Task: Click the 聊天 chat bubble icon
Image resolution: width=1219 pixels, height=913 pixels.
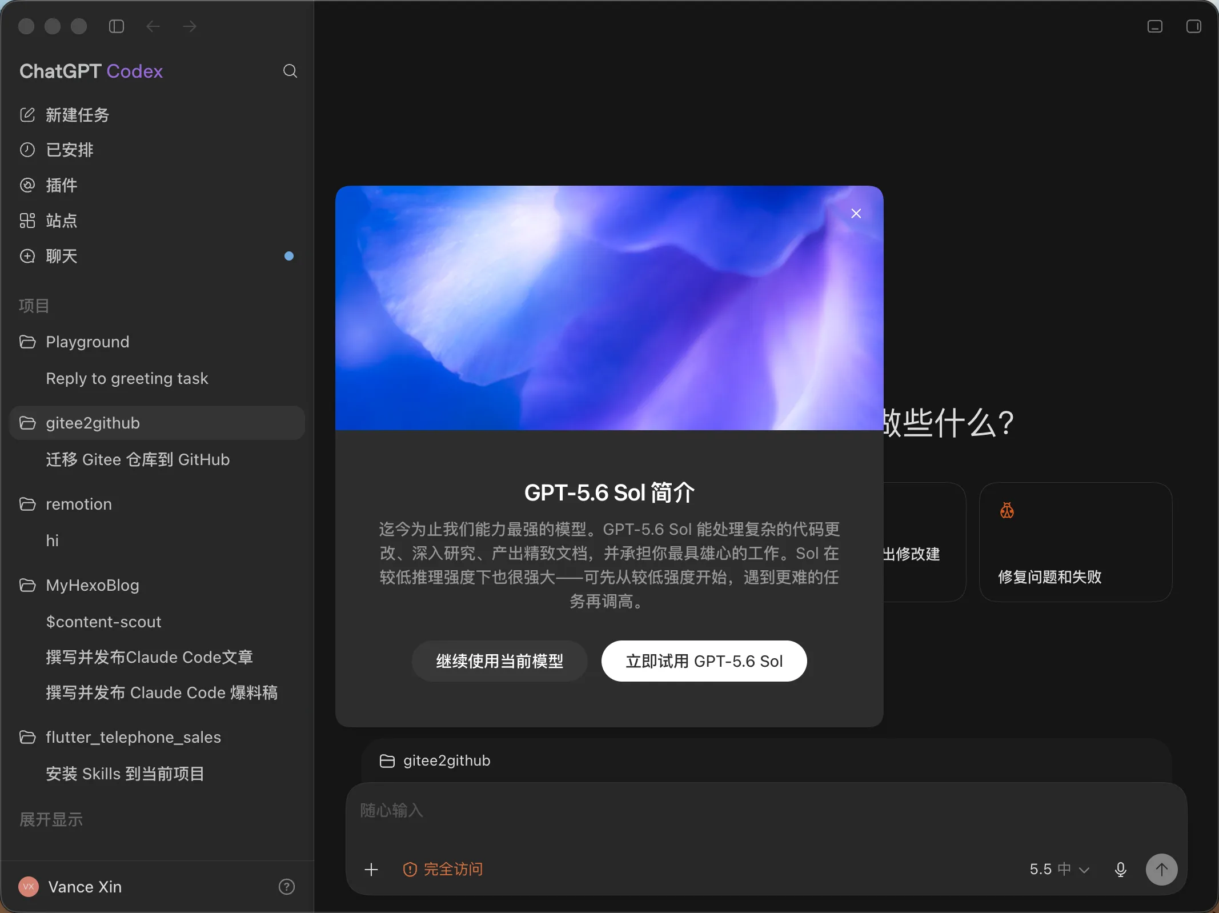Action: (27, 256)
